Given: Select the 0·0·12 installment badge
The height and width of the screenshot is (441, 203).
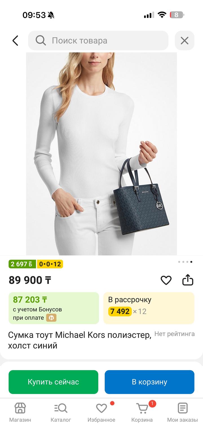Looking at the screenshot, I should click(x=50, y=264).
